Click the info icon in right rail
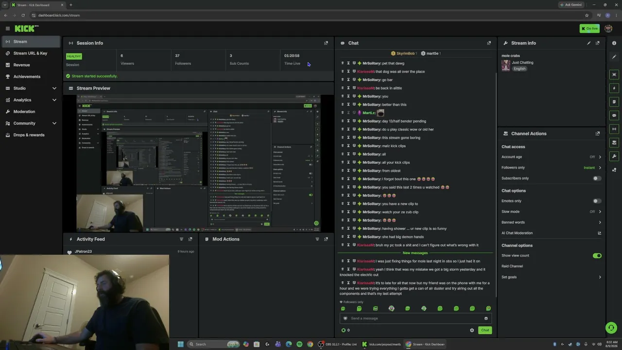The height and width of the screenshot is (350, 622). click(x=614, y=43)
